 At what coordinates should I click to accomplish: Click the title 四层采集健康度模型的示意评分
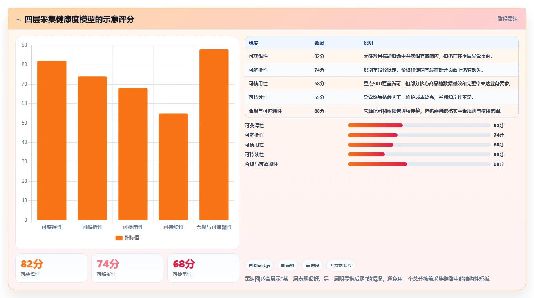[x=79, y=19]
